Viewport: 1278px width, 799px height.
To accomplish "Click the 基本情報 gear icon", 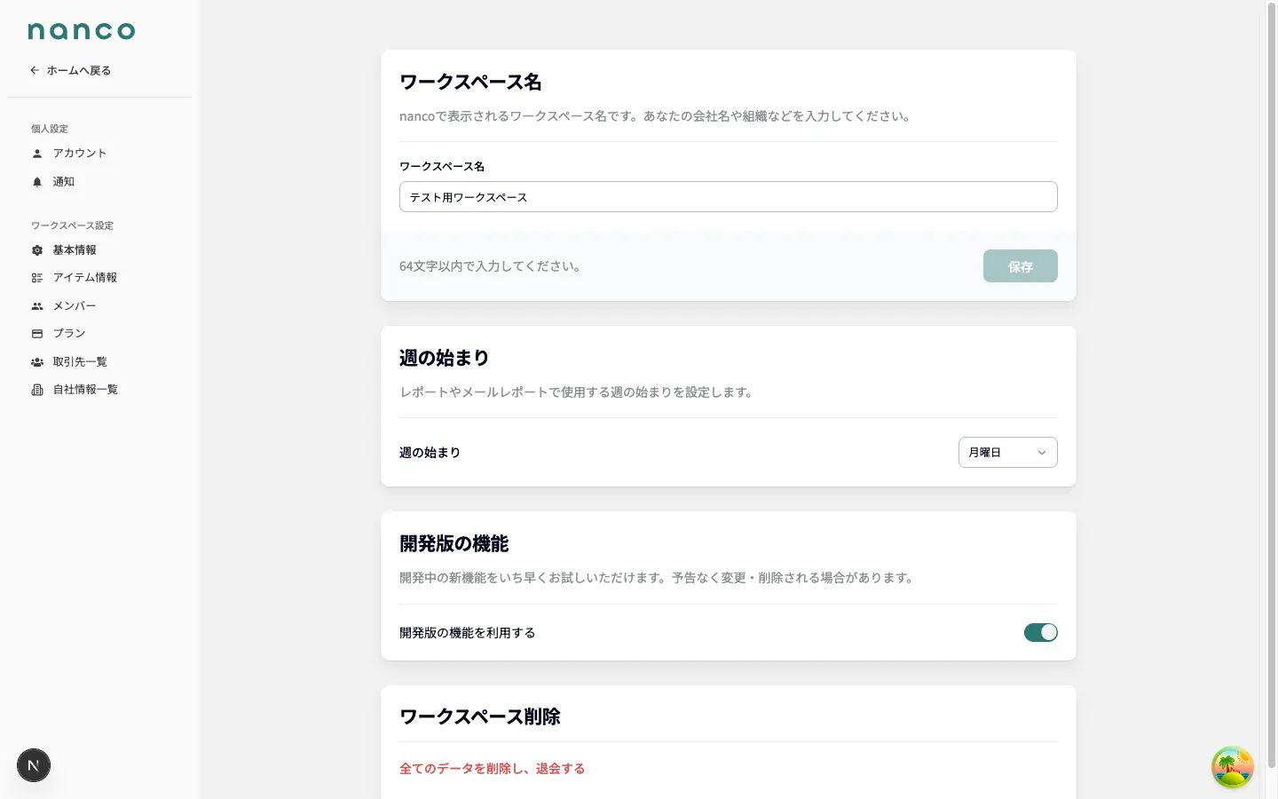I will click(x=37, y=250).
